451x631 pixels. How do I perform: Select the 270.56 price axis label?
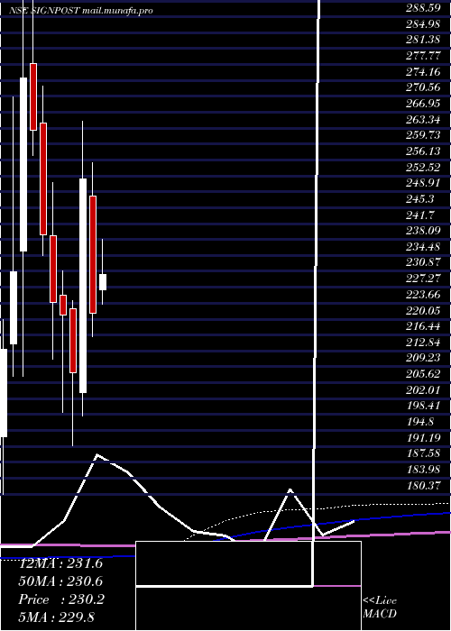click(423, 87)
